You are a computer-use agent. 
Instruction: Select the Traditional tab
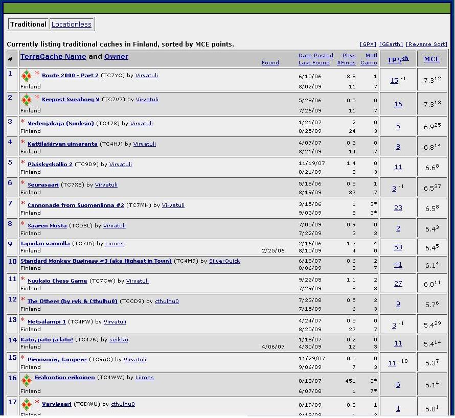click(28, 24)
